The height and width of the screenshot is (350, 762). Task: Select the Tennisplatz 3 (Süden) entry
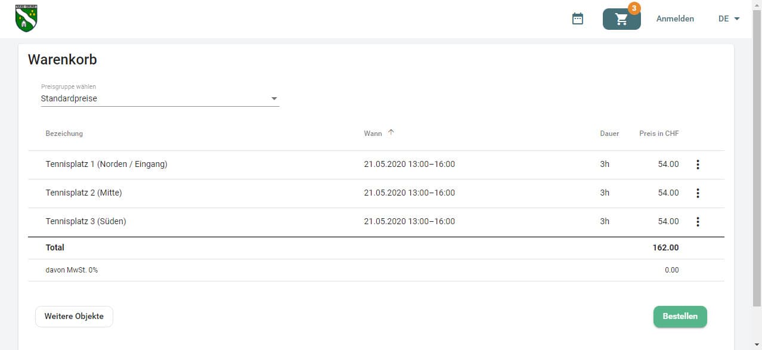coord(86,221)
